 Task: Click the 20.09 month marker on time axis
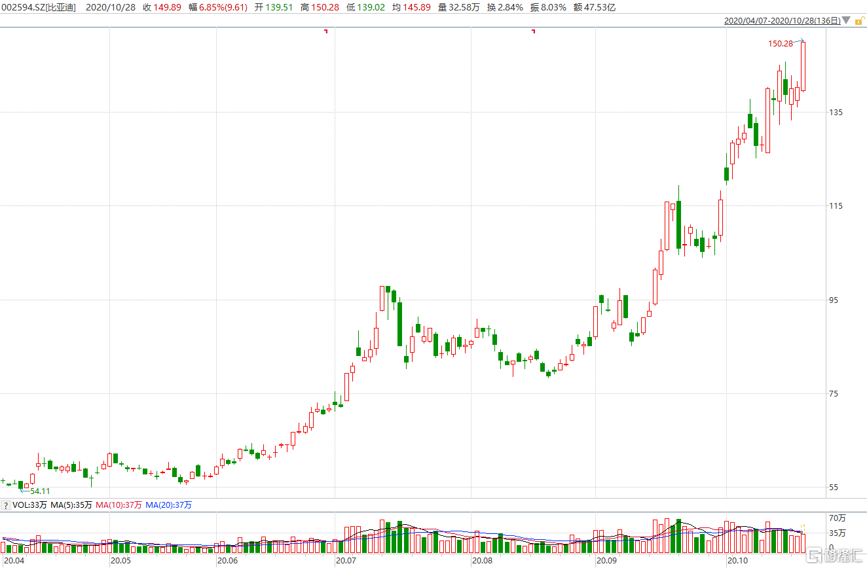pos(606,561)
